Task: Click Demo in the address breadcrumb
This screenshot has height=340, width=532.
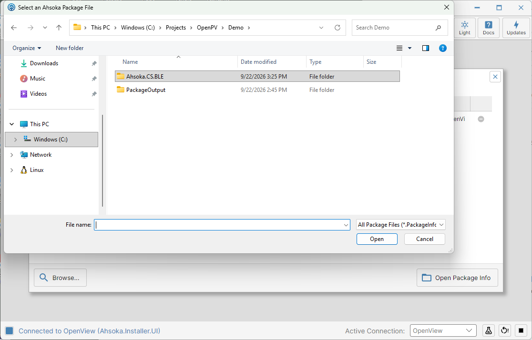Action: pos(236,28)
